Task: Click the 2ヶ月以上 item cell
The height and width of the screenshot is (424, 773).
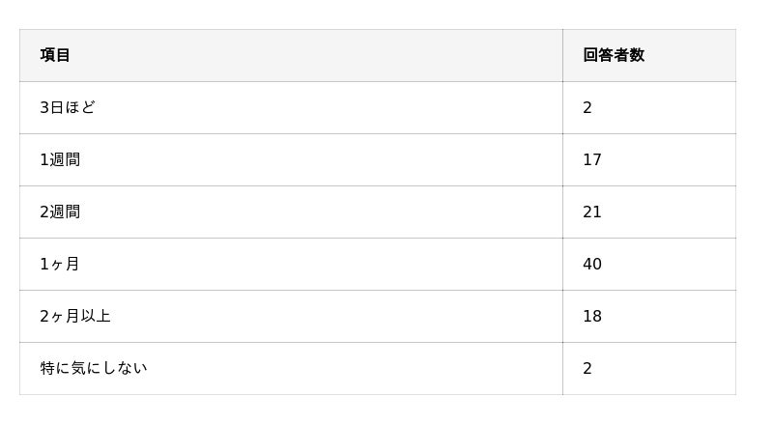Action: (75, 316)
